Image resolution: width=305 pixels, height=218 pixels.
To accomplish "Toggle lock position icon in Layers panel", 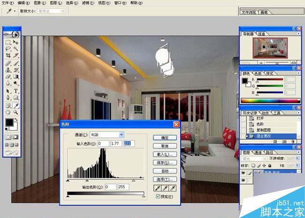I will click(x=264, y=166).
